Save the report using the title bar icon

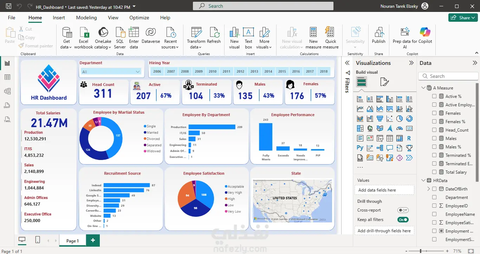(x=9, y=6)
